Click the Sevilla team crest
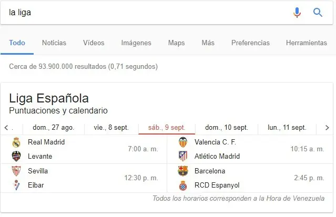This screenshot has width=336, height=217. [x=16, y=171]
